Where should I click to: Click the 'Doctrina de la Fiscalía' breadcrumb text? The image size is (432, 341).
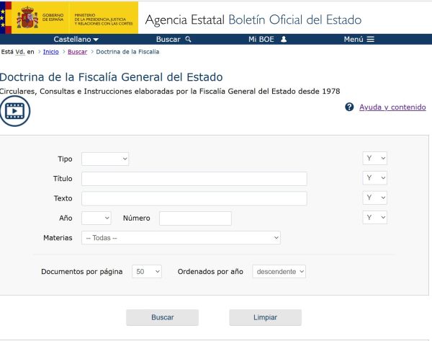pos(127,52)
